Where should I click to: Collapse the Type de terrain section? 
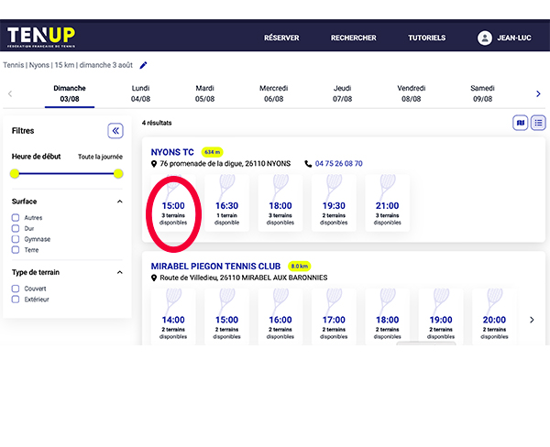coord(119,273)
